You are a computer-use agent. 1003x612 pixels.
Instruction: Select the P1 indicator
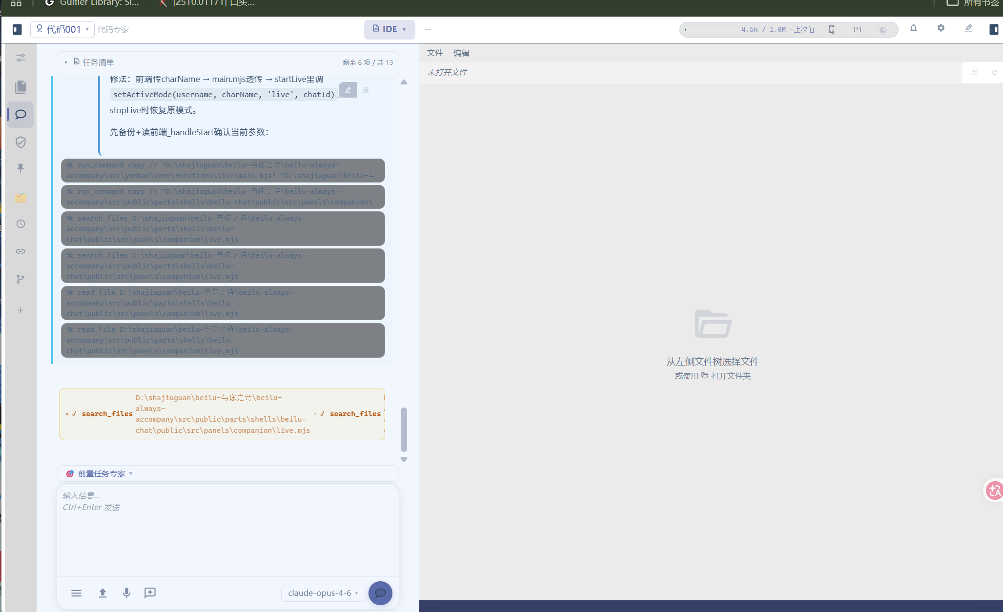coord(858,30)
